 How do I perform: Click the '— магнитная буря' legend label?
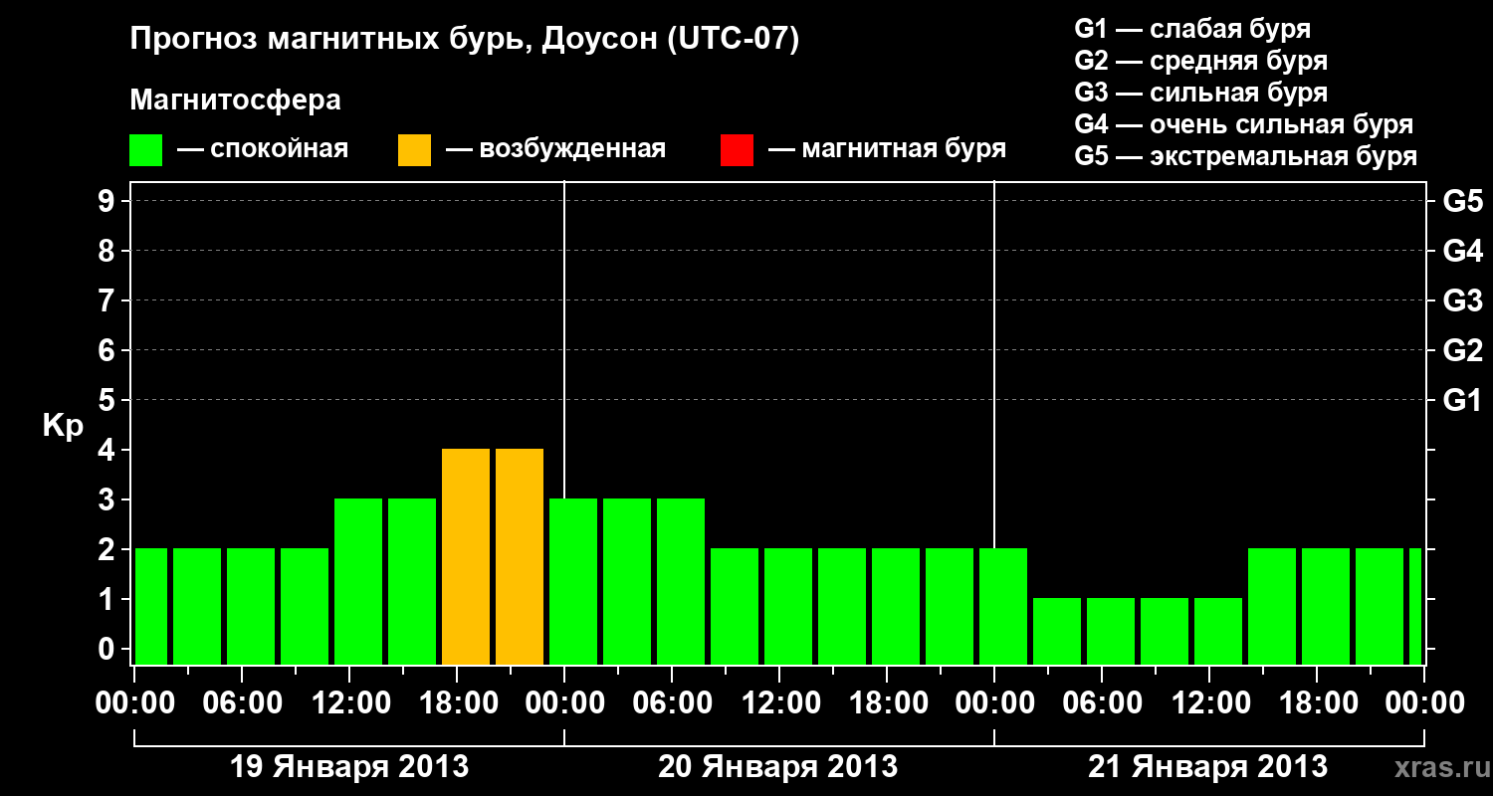point(887,149)
